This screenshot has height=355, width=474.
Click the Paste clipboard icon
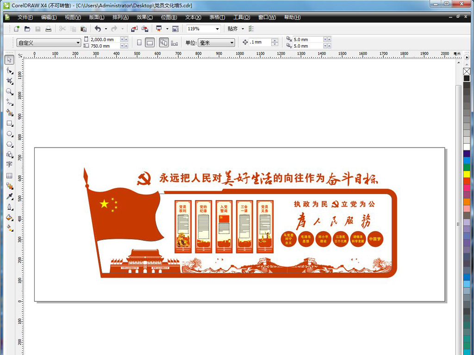83,29
